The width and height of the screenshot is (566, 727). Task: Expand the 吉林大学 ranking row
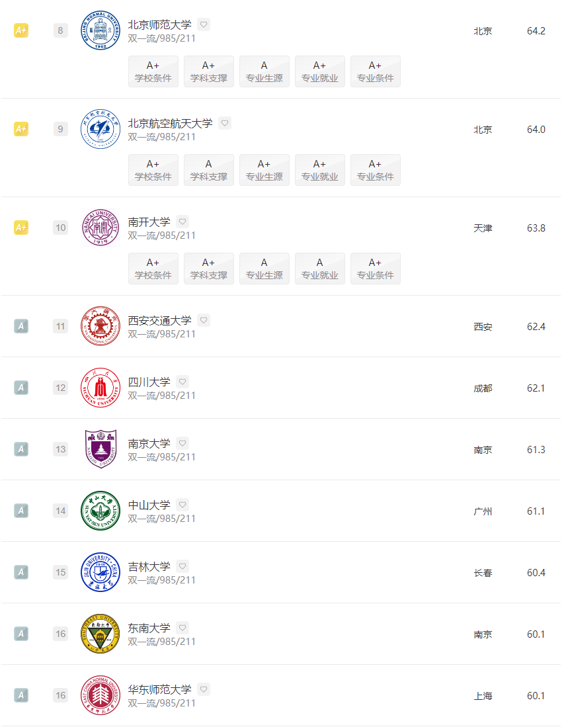(281, 572)
